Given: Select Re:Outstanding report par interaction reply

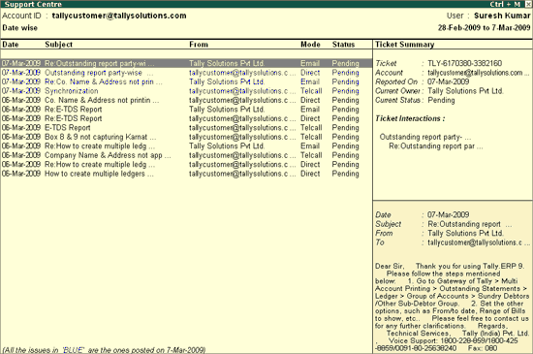Looking at the screenshot, I should click(x=436, y=146).
